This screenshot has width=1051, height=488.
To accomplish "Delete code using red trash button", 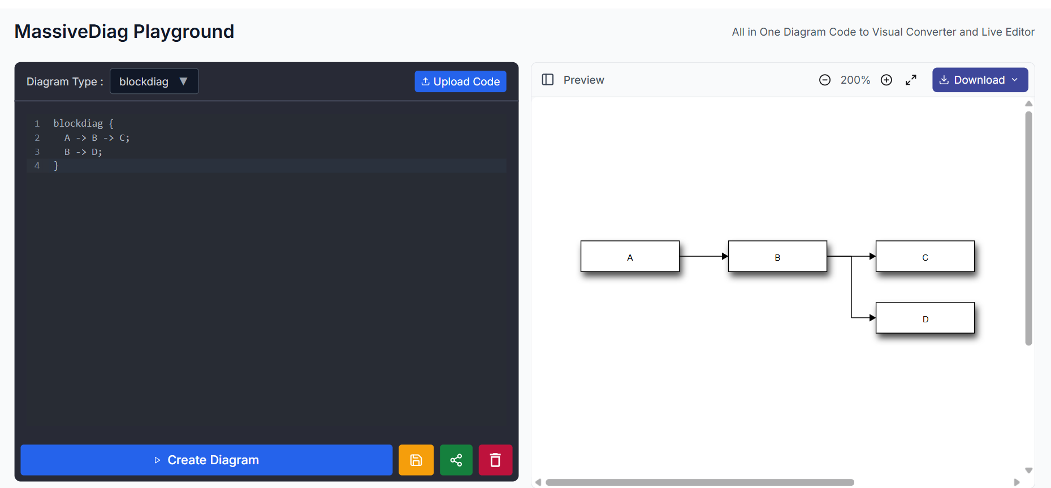I will [x=495, y=460].
